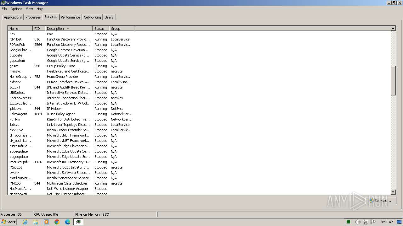
Task: Click the network tray icon
Action: click(365, 222)
